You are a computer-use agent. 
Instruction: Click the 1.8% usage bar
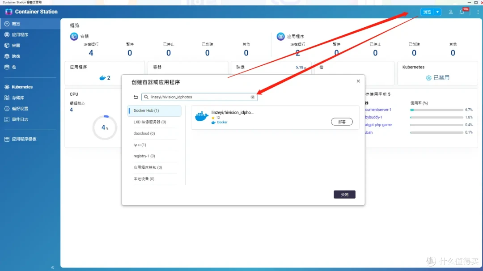click(x=436, y=117)
